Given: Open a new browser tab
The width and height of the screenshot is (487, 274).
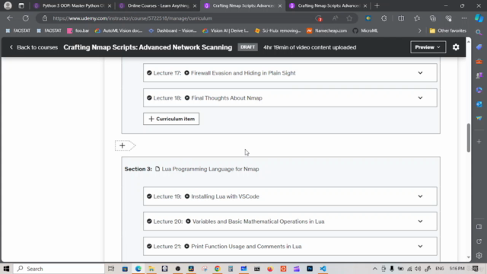Looking at the screenshot, I should coord(377,5).
